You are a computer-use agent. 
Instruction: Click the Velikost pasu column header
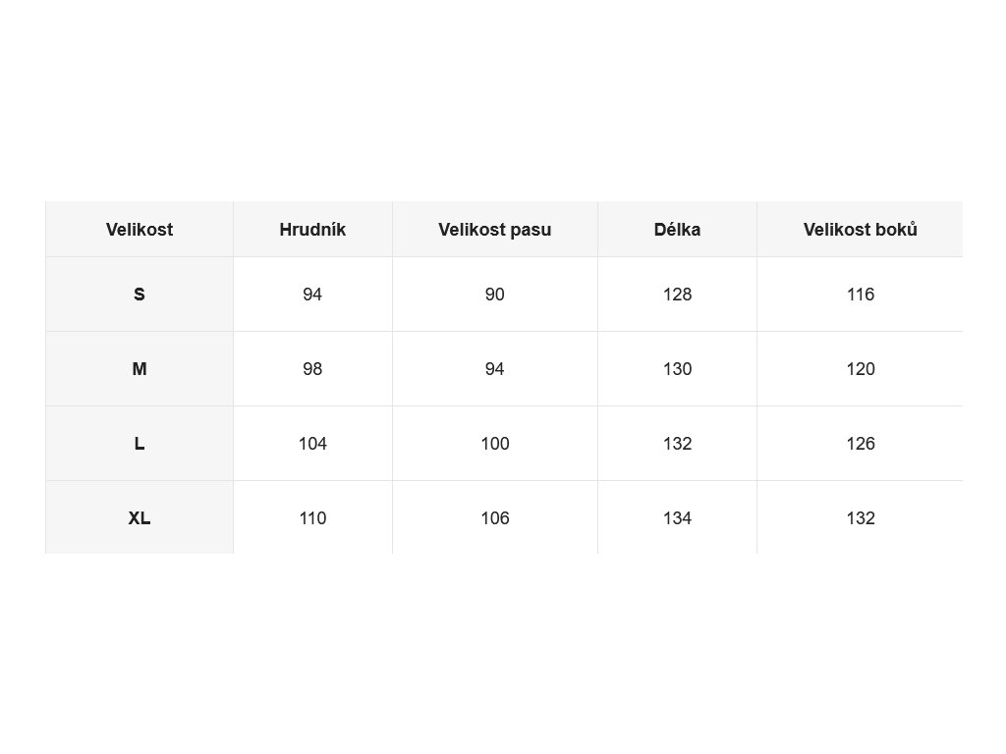(495, 230)
